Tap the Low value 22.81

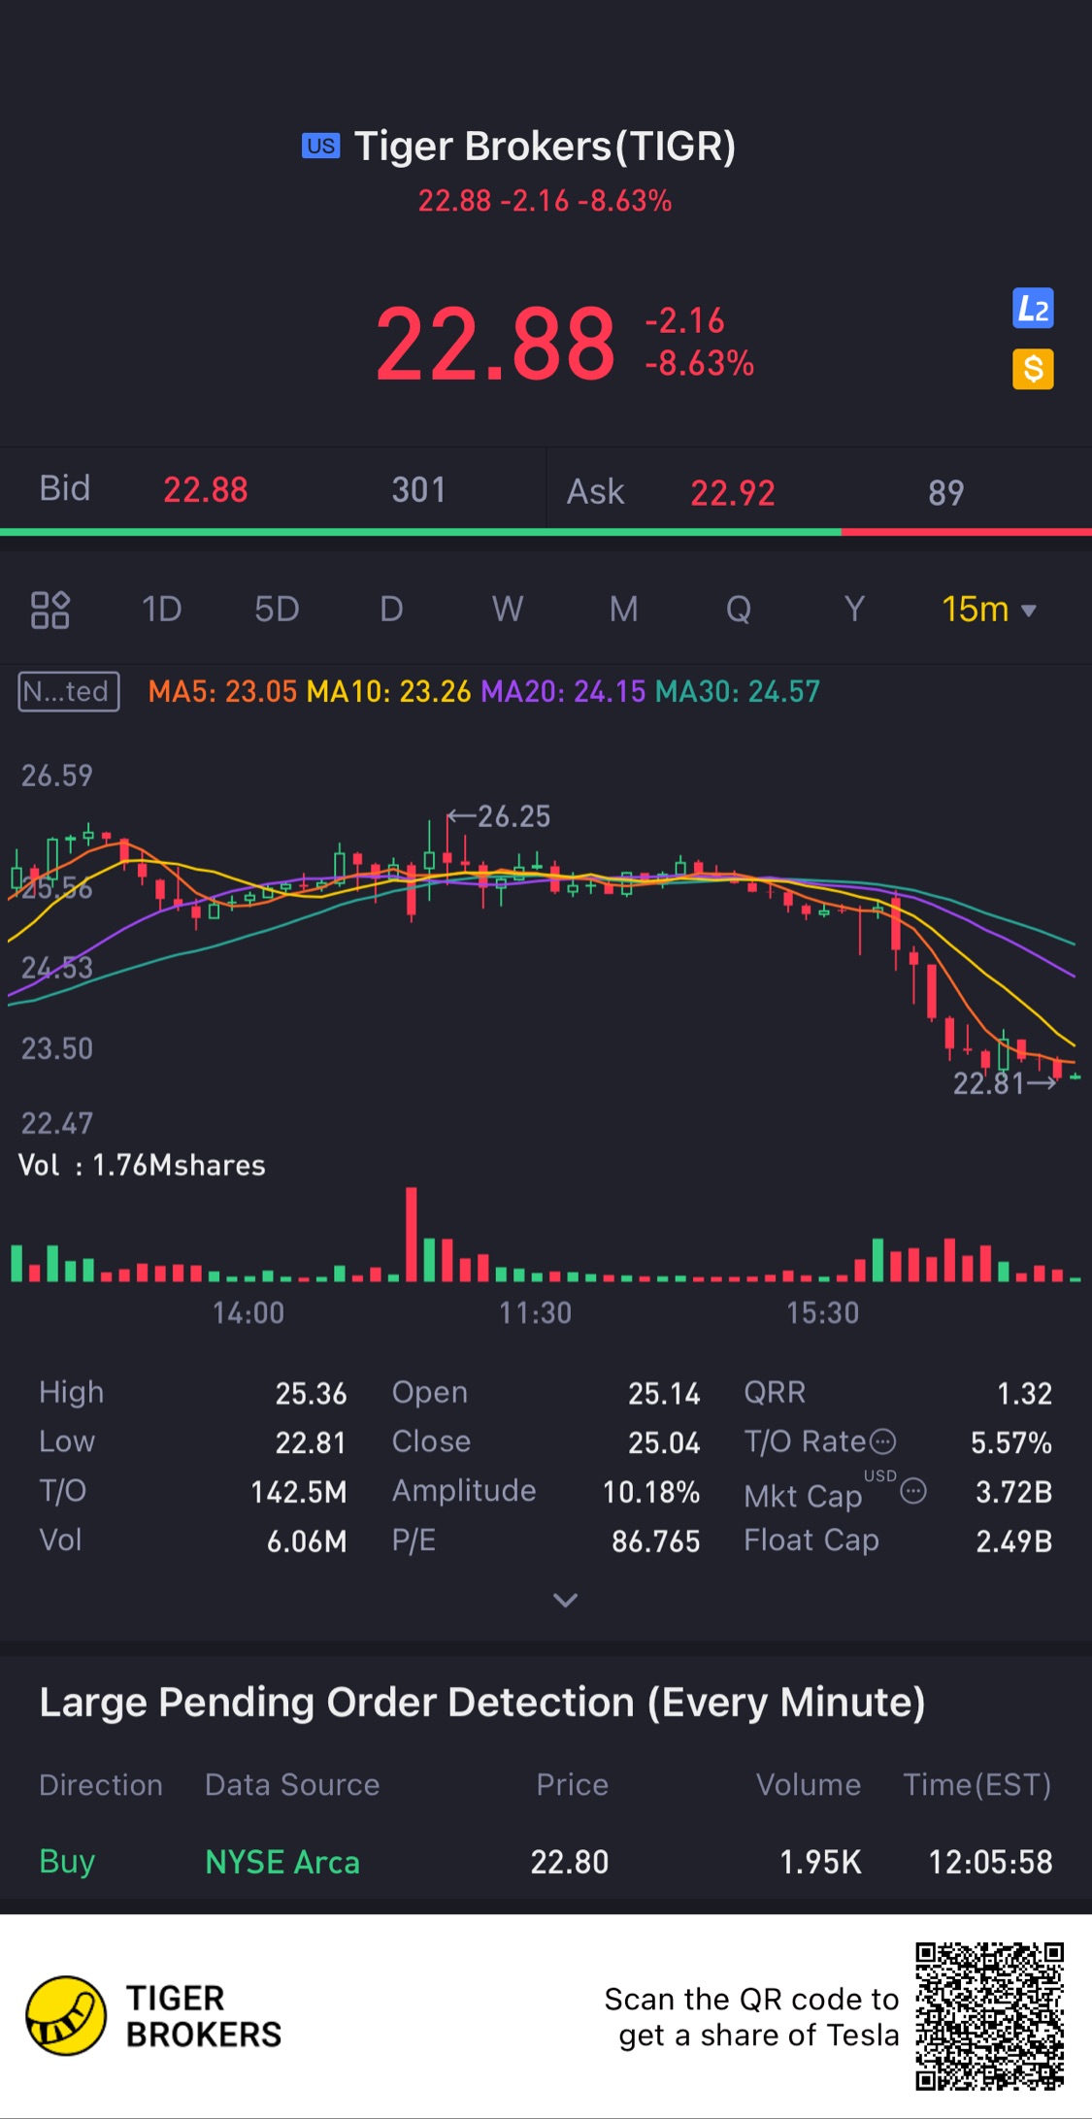click(x=311, y=1442)
